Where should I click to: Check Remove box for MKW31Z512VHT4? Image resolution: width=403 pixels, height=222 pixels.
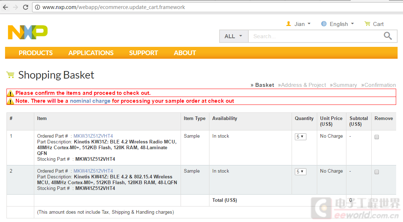point(377,137)
